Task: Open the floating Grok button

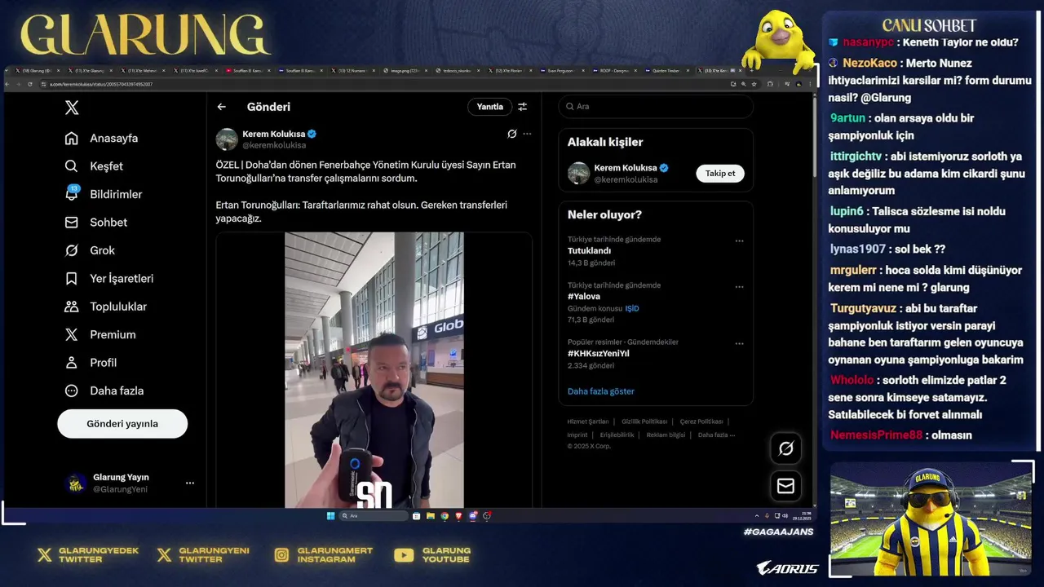Action: pyautogui.click(x=786, y=448)
